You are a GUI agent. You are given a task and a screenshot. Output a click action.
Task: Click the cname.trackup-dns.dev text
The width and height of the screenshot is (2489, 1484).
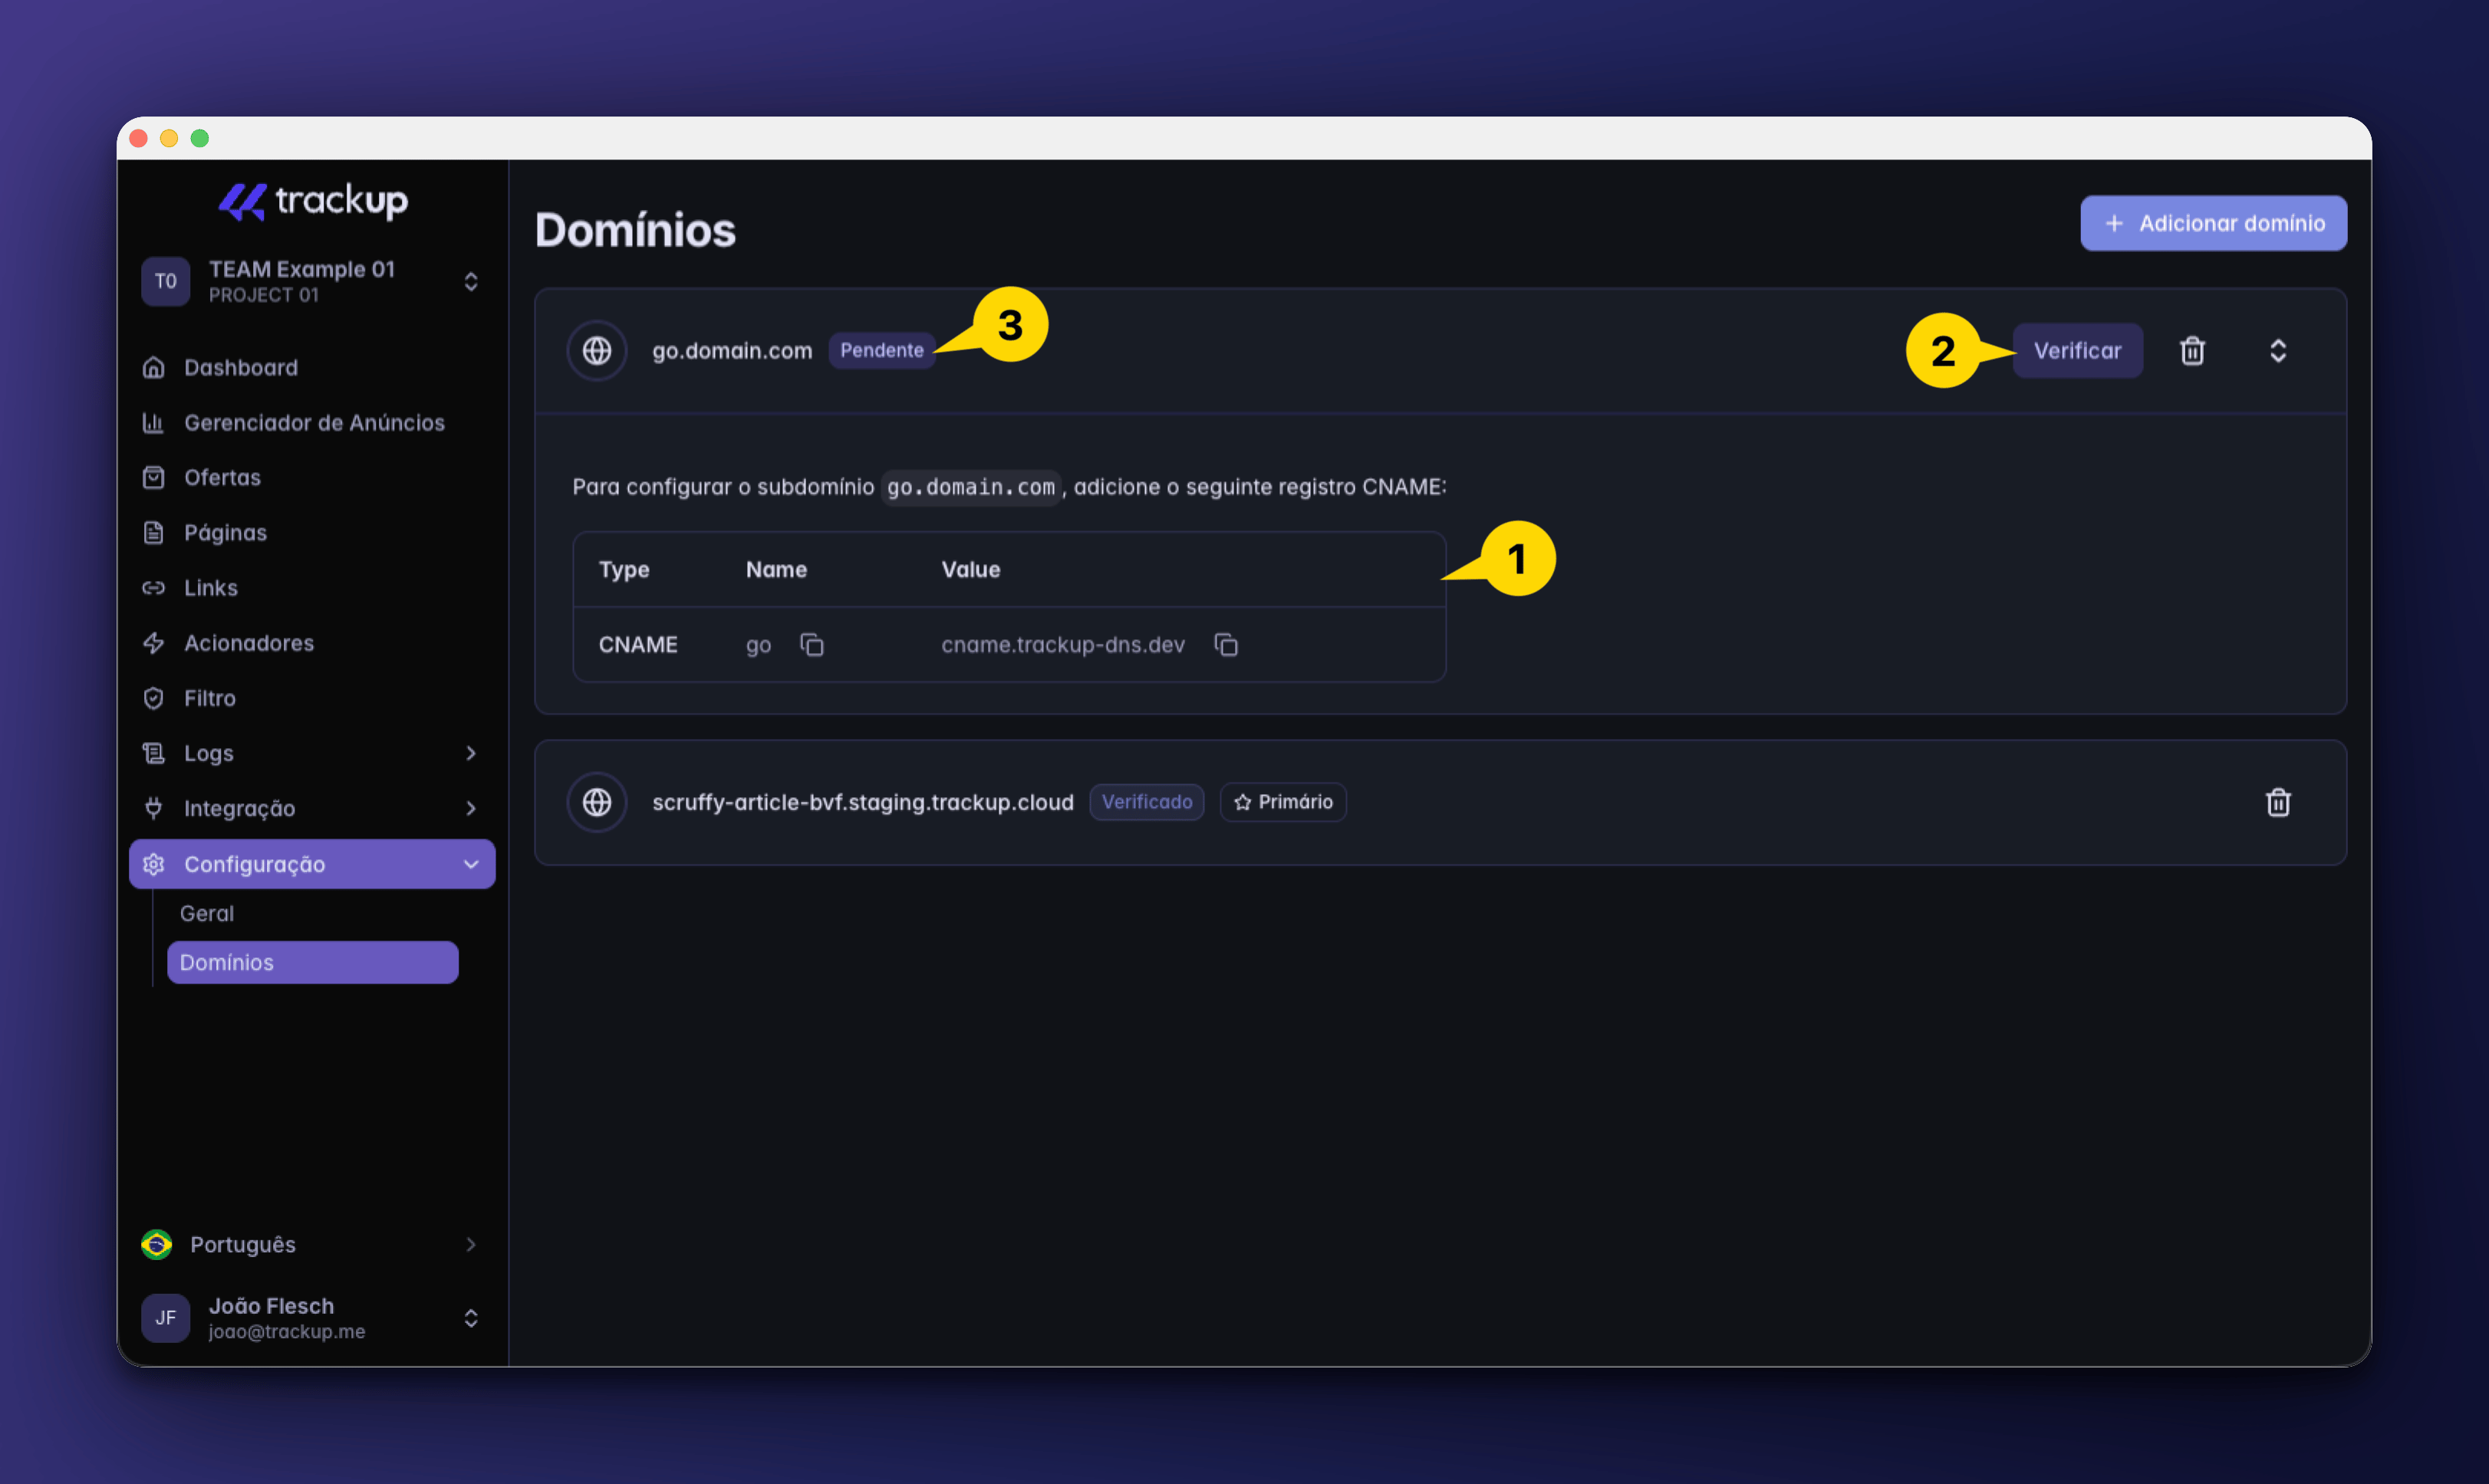1062,645
